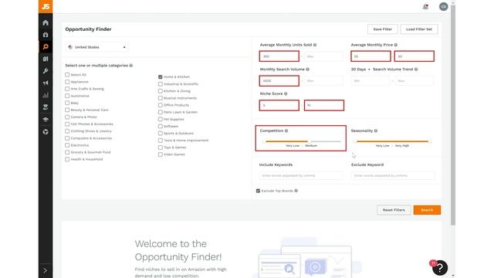Click the Search Volume Trend Max field

coord(414,81)
